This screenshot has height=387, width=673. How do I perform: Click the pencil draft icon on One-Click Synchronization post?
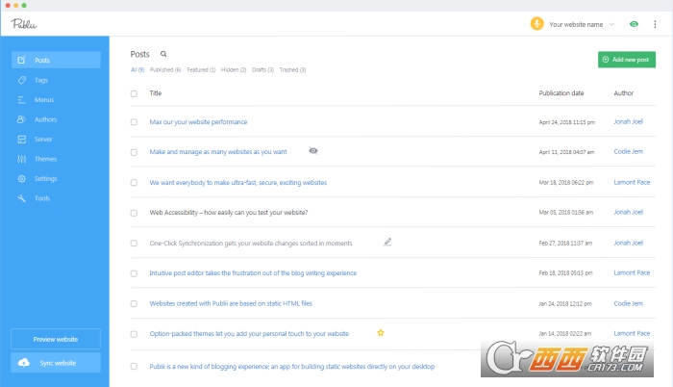coord(387,243)
